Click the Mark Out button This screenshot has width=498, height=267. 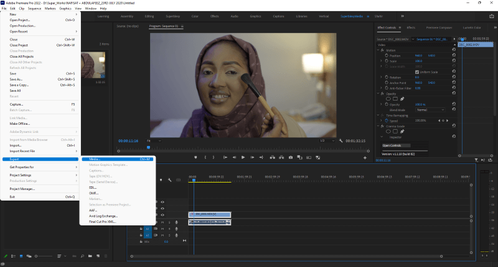coord(214,158)
